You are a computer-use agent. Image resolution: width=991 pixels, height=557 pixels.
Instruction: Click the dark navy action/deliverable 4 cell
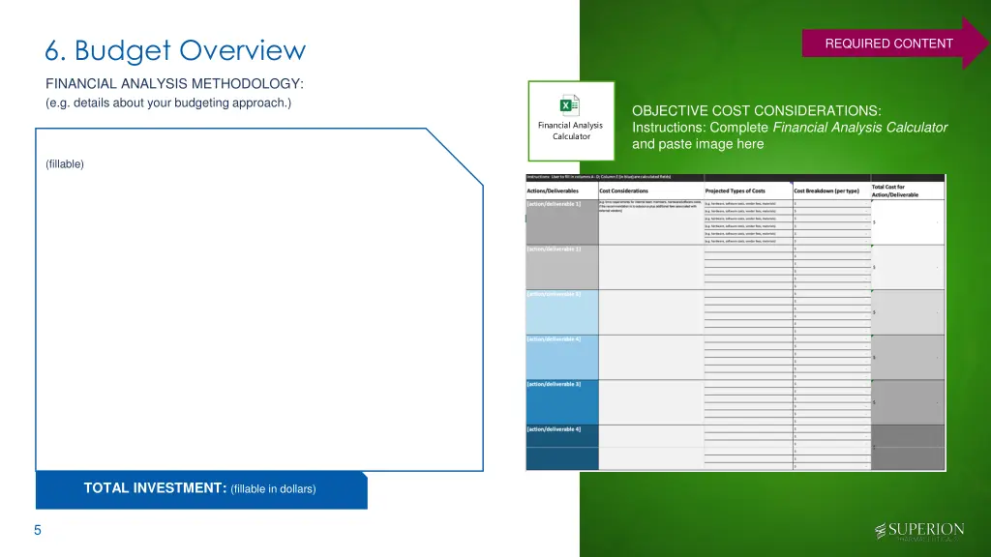coord(561,448)
